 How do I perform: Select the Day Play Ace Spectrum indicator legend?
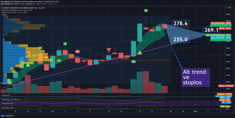point(17,10)
